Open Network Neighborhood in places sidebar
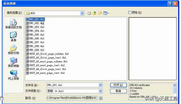The height and width of the screenshot is (104, 181). click(13, 75)
